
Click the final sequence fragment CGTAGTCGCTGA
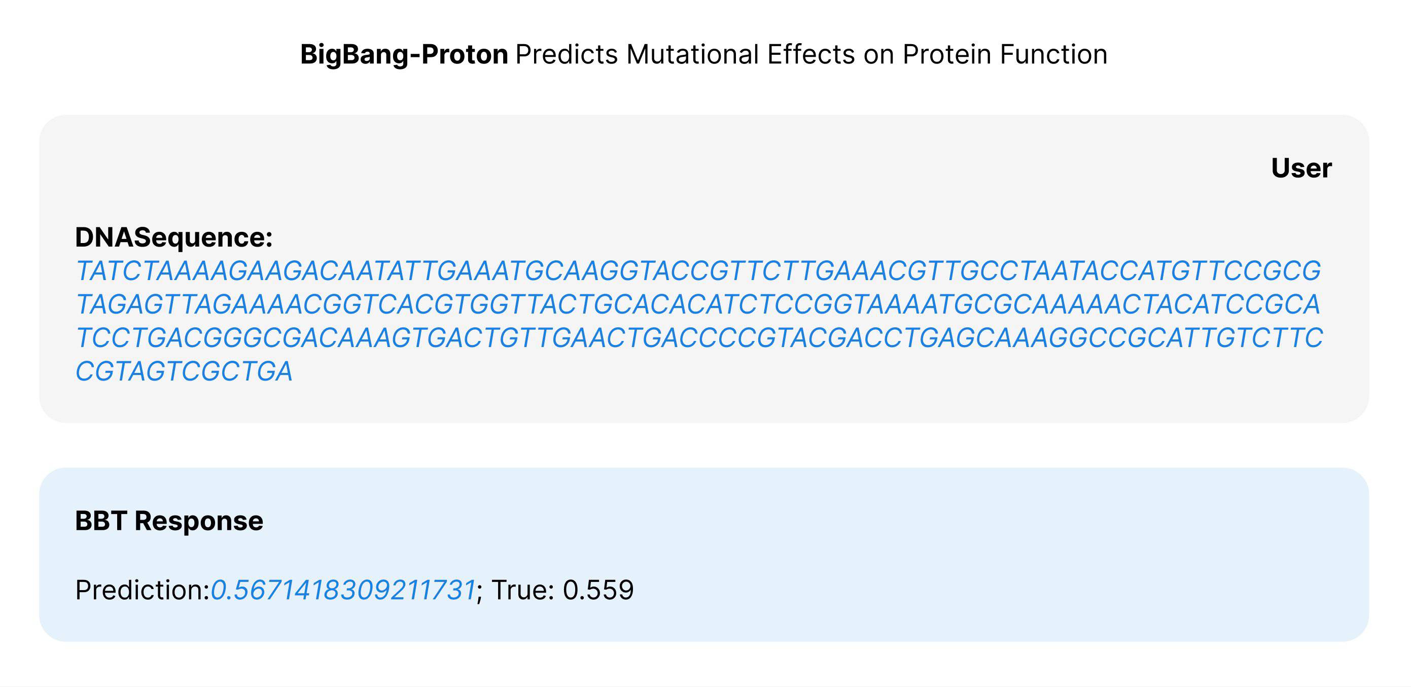184,371
